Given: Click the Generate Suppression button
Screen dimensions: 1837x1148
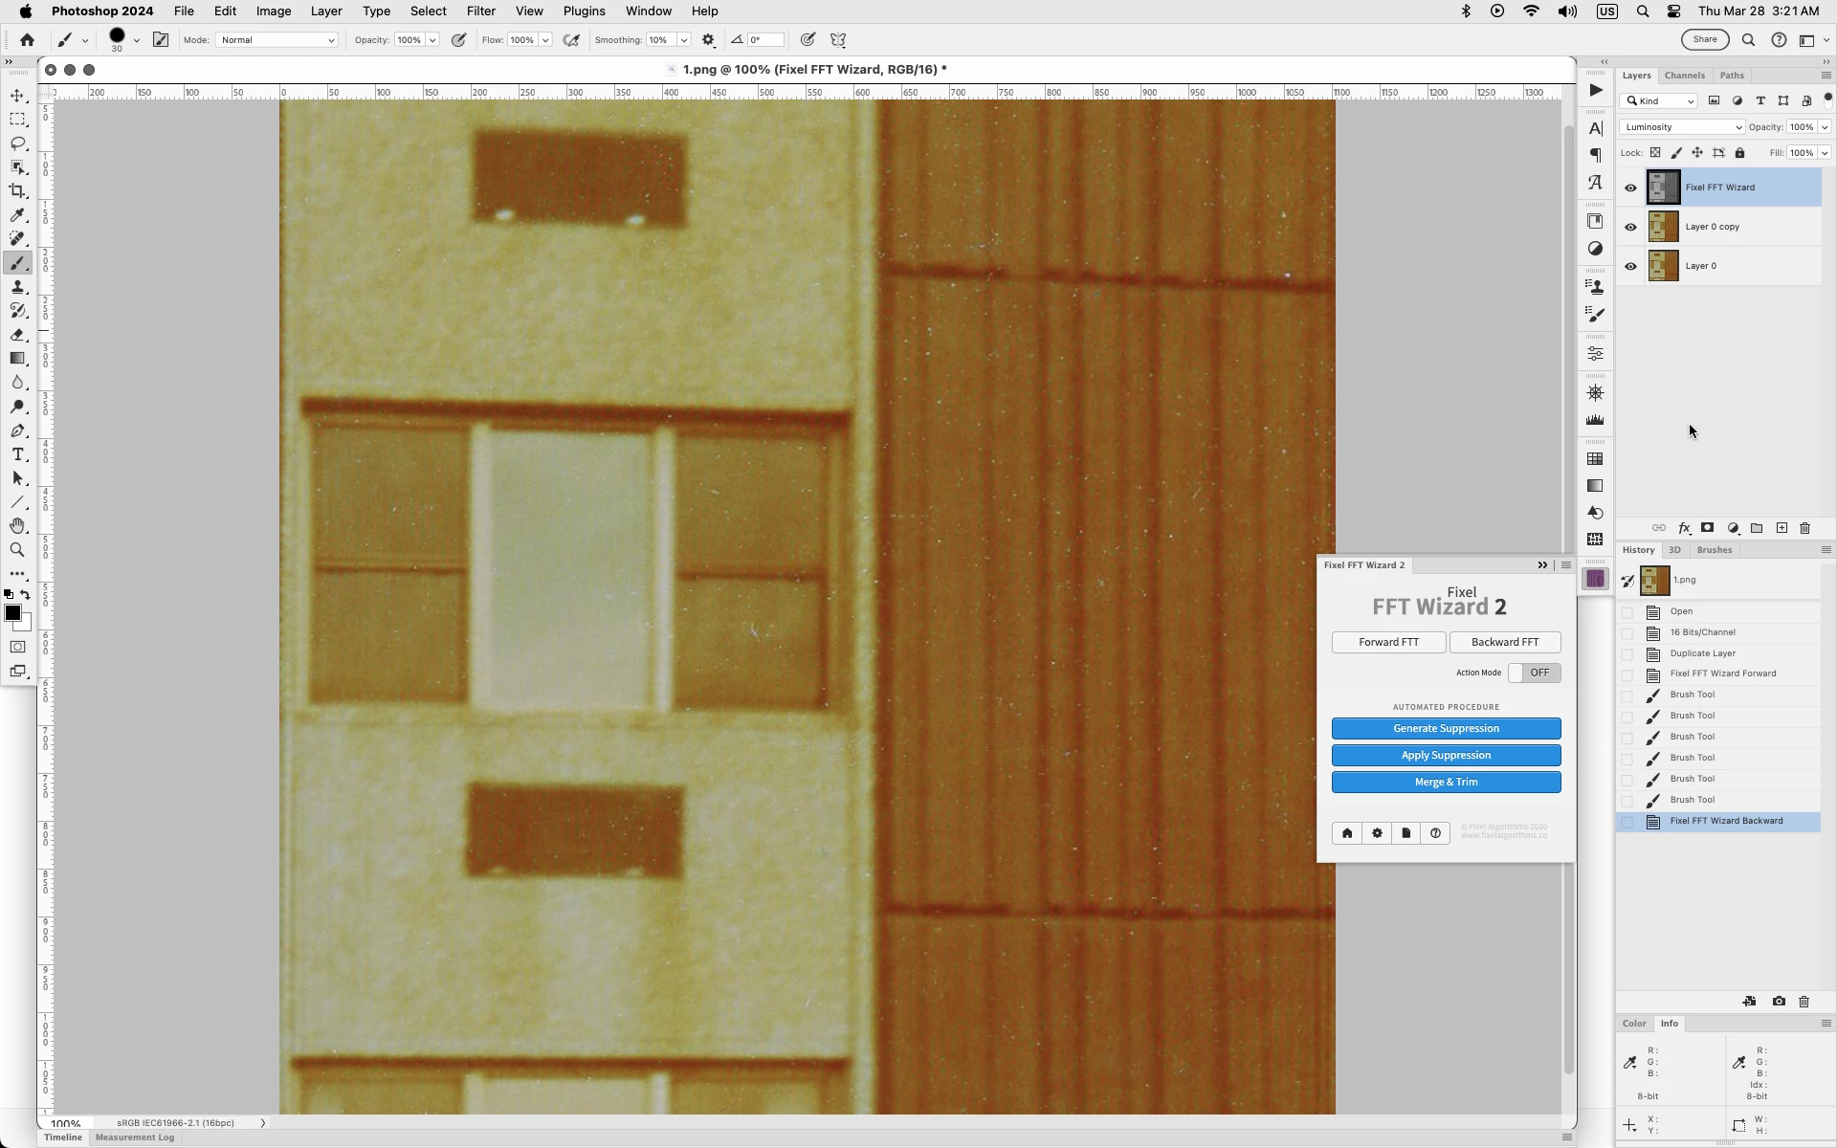Looking at the screenshot, I should click(x=1446, y=729).
